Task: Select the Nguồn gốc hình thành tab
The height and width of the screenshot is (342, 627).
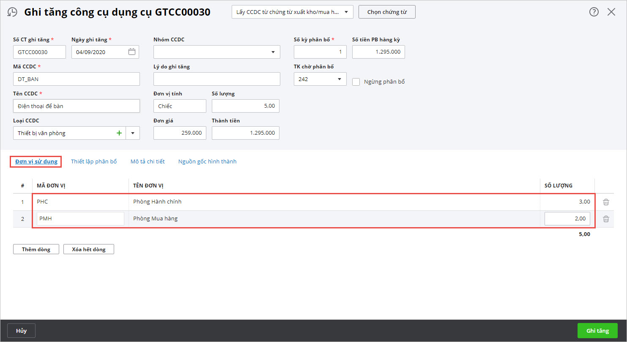Action: (207, 161)
